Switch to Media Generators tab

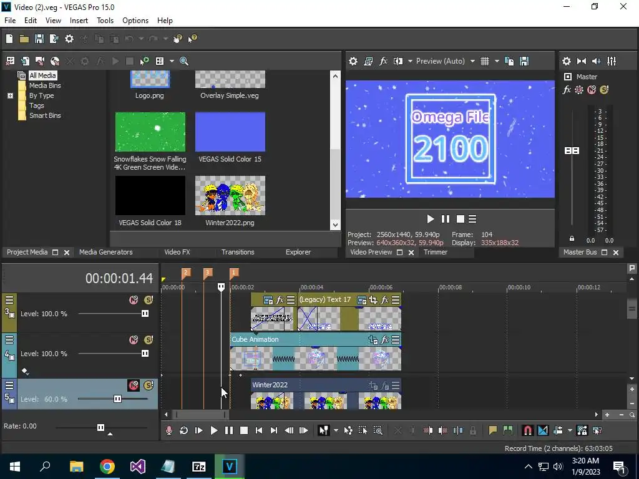coord(106,252)
